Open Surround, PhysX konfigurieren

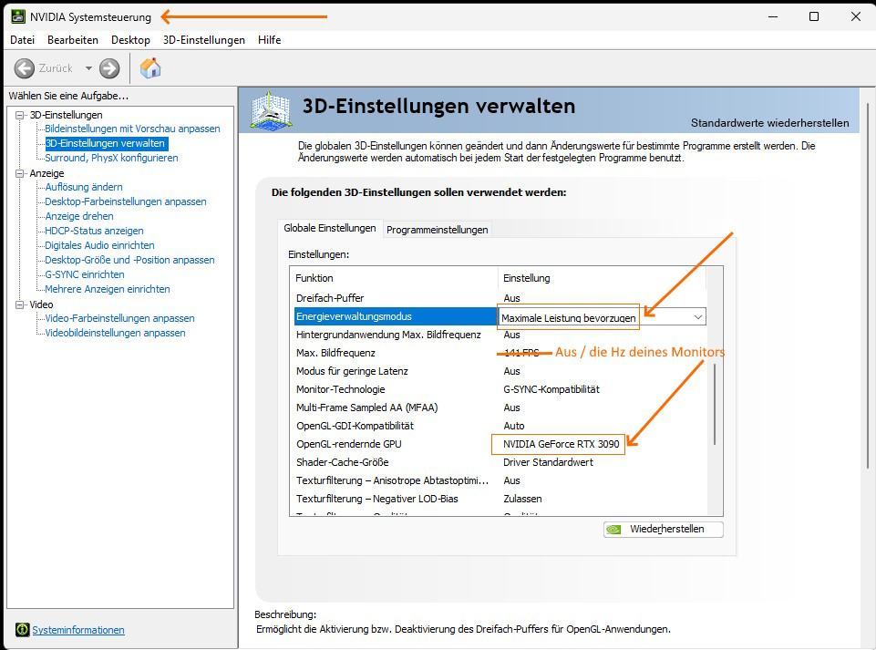tap(111, 158)
